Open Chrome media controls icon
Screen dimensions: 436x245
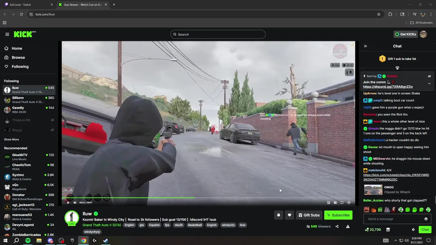coord(415,14)
